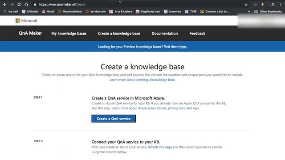Click the Create a knowledge base heading
Viewport: 285px width, 160px height.
click(142, 67)
